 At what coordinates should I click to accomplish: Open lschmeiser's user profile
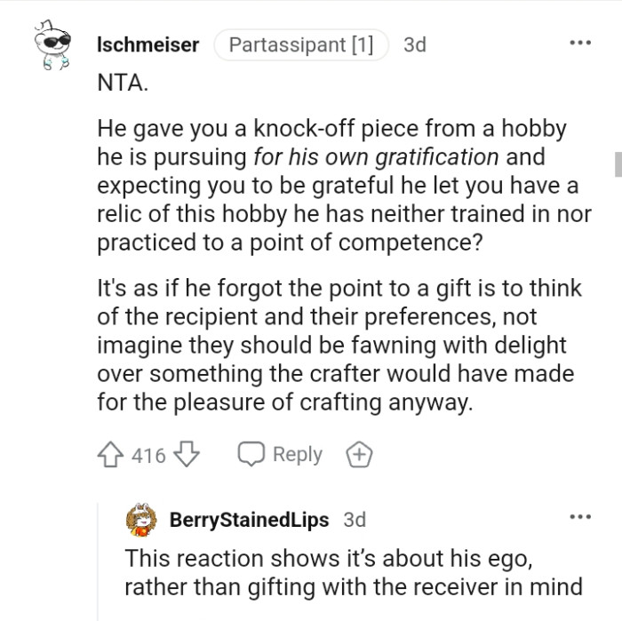[x=147, y=44]
